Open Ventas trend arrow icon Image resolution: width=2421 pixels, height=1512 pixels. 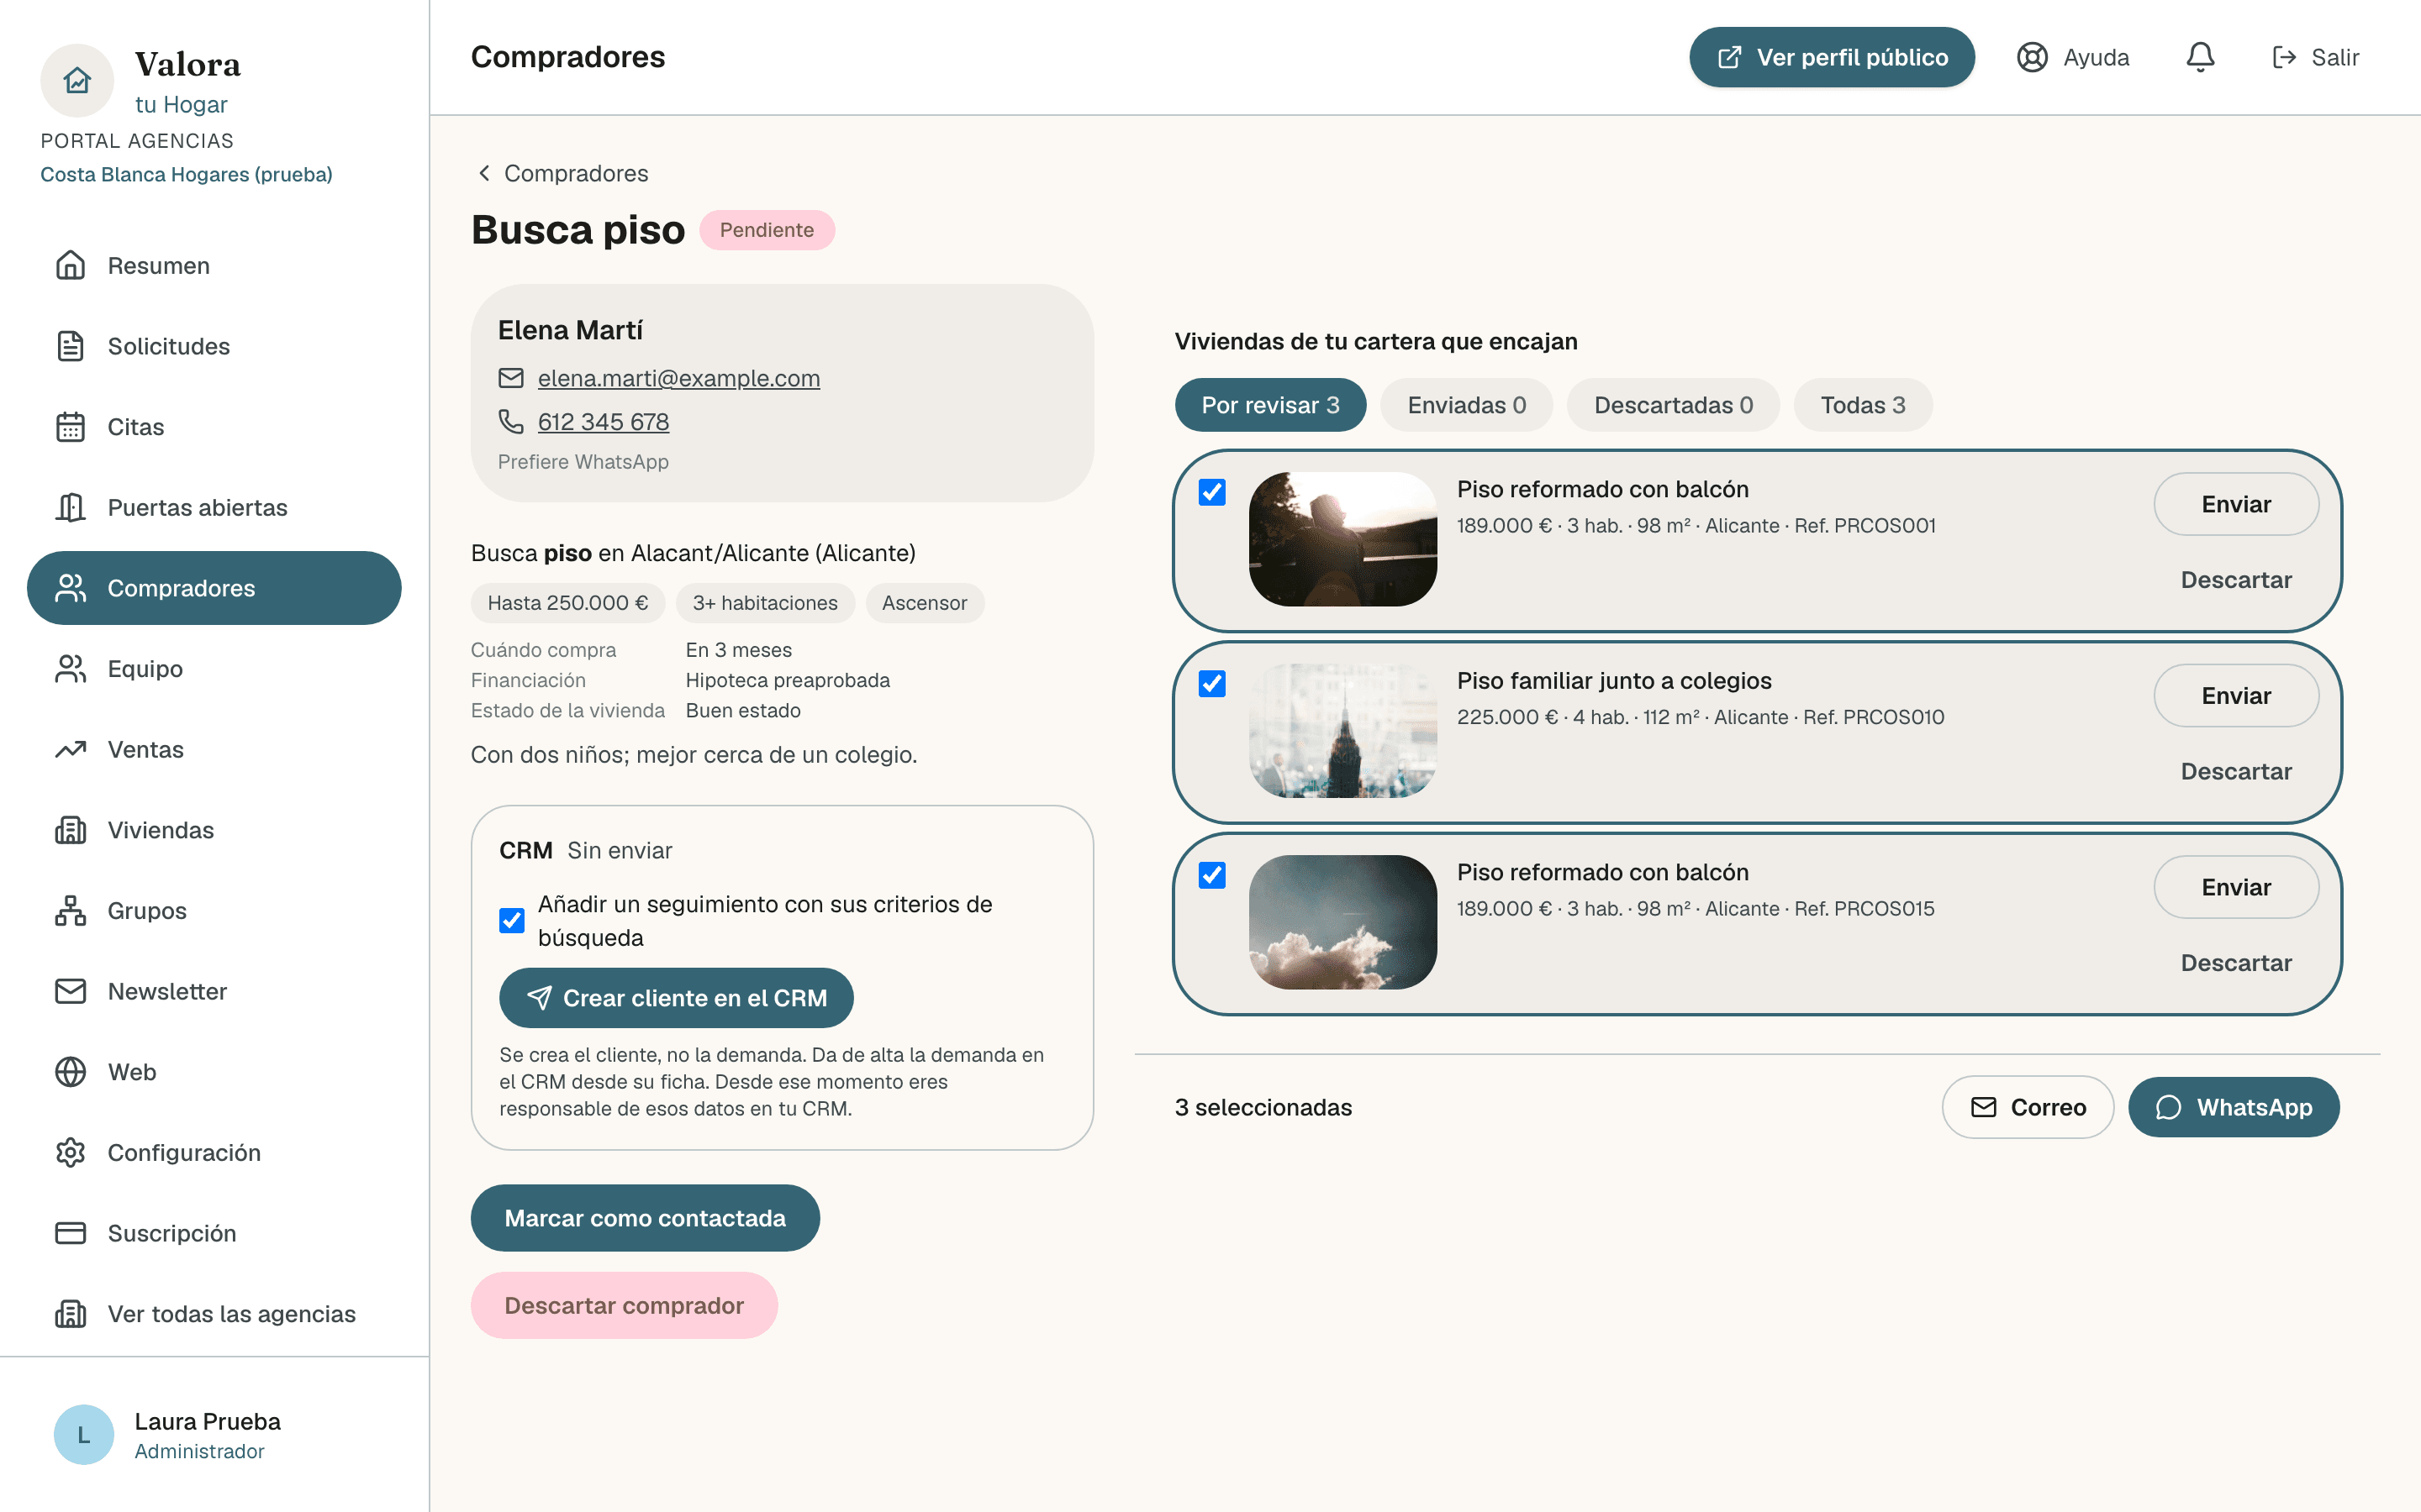[x=70, y=749]
